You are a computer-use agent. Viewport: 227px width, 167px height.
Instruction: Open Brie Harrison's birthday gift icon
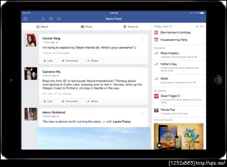click(156, 32)
